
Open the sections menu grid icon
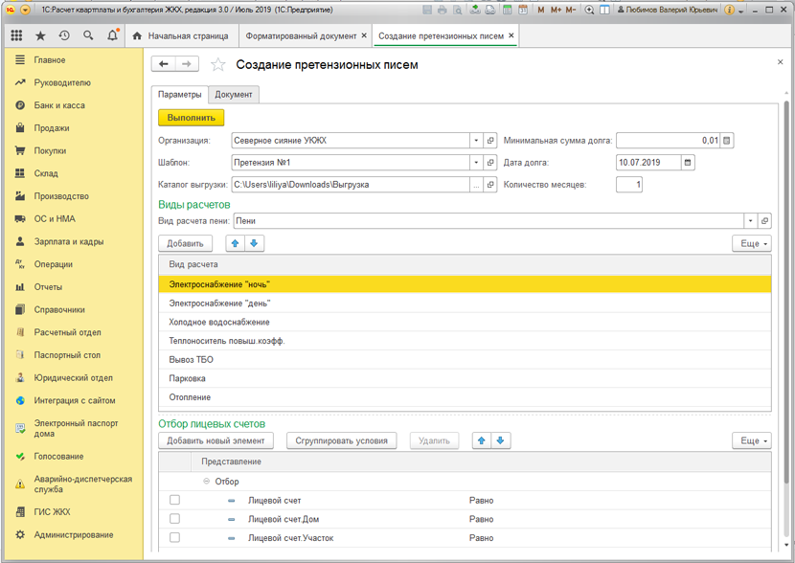click(16, 35)
